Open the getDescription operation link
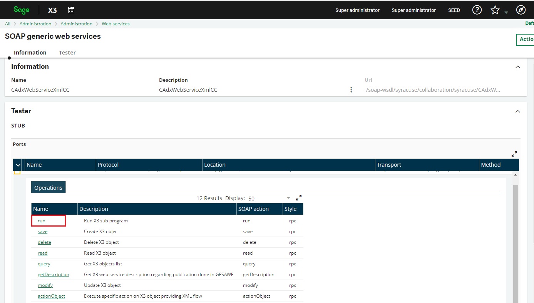Image resolution: width=534 pixels, height=303 pixels. click(x=53, y=275)
